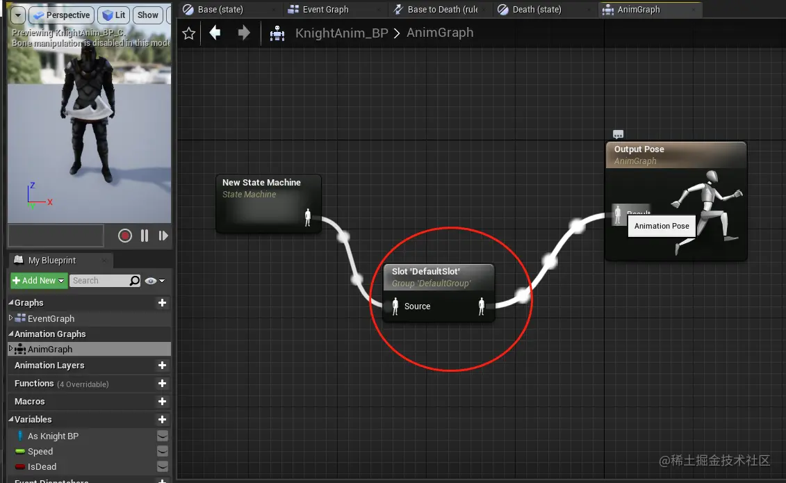Open the Base to Death (rule) tab
Screen dimensions: 786x483
(x=443, y=10)
